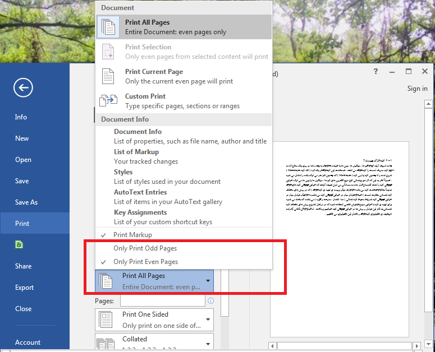This screenshot has width=435, height=352.
Task: Collapse the Print All Pages settings dropdown
Action: click(x=154, y=281)
